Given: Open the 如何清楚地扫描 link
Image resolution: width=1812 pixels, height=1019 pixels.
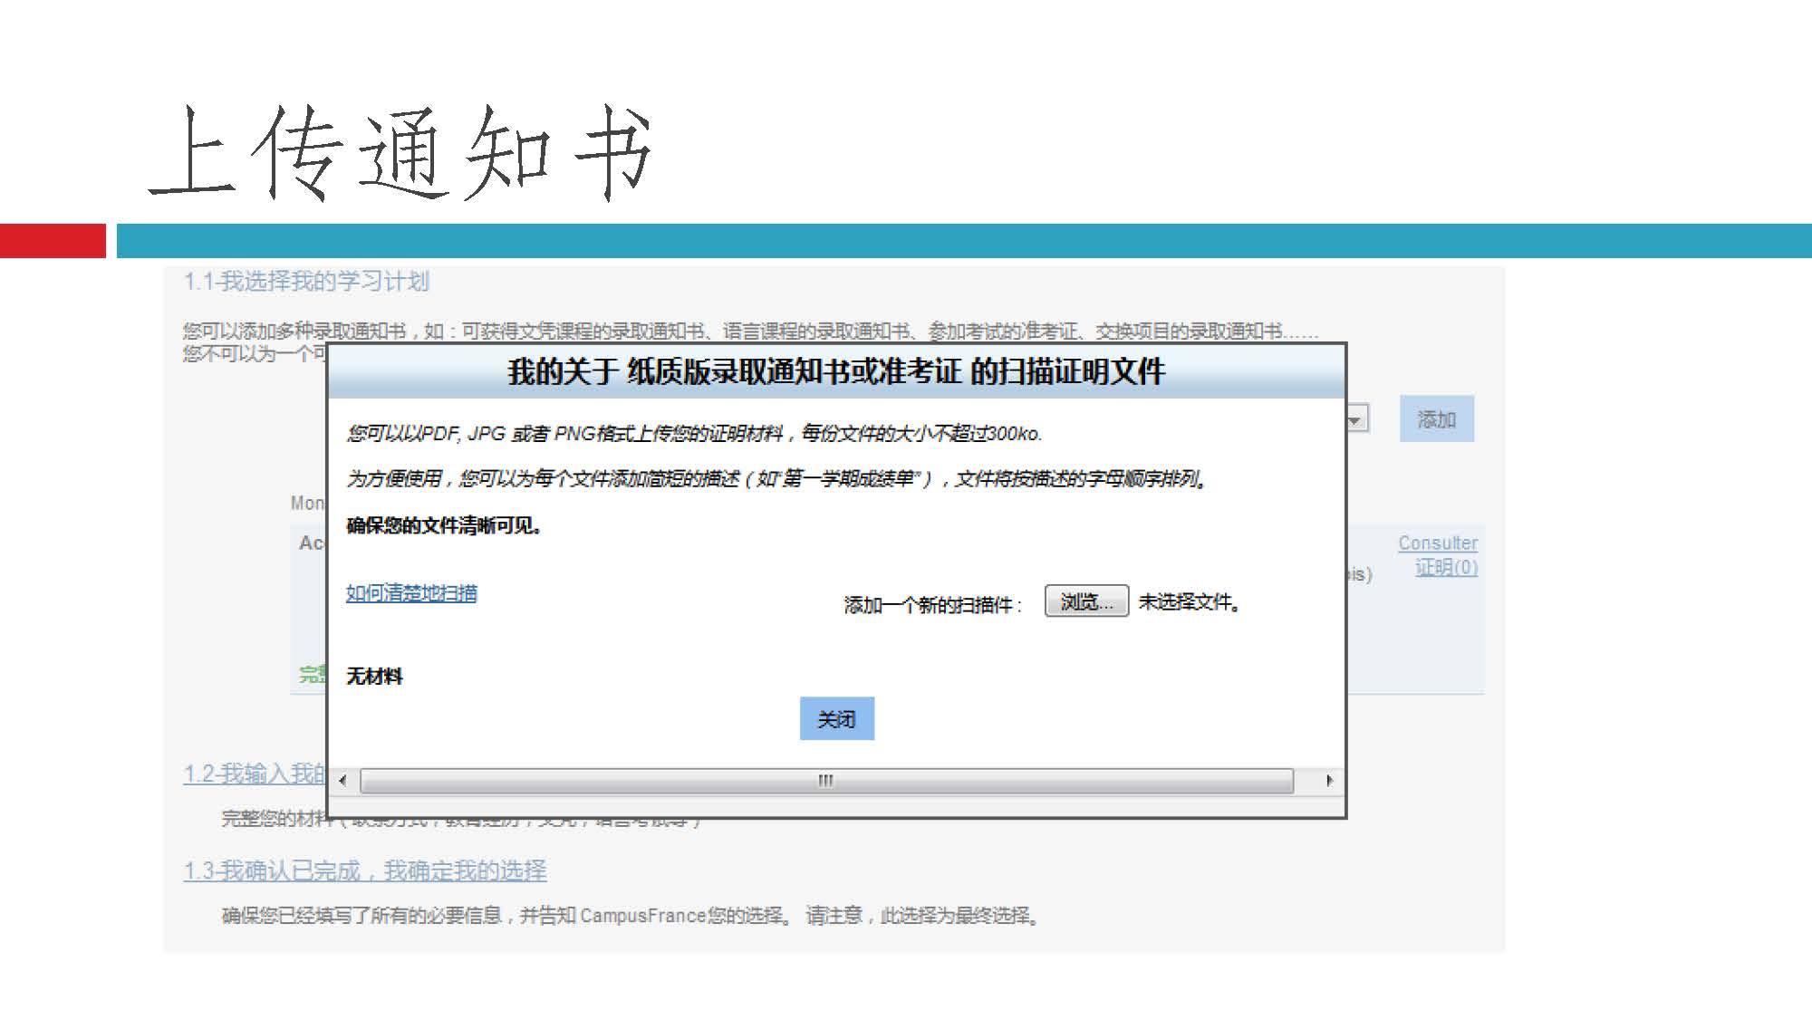Looking at the screenshot, I should click(411, 593).
